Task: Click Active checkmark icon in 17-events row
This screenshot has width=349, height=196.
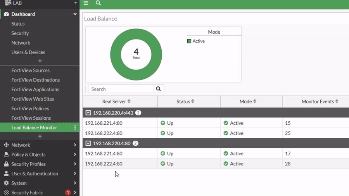Action: point(226,153)
